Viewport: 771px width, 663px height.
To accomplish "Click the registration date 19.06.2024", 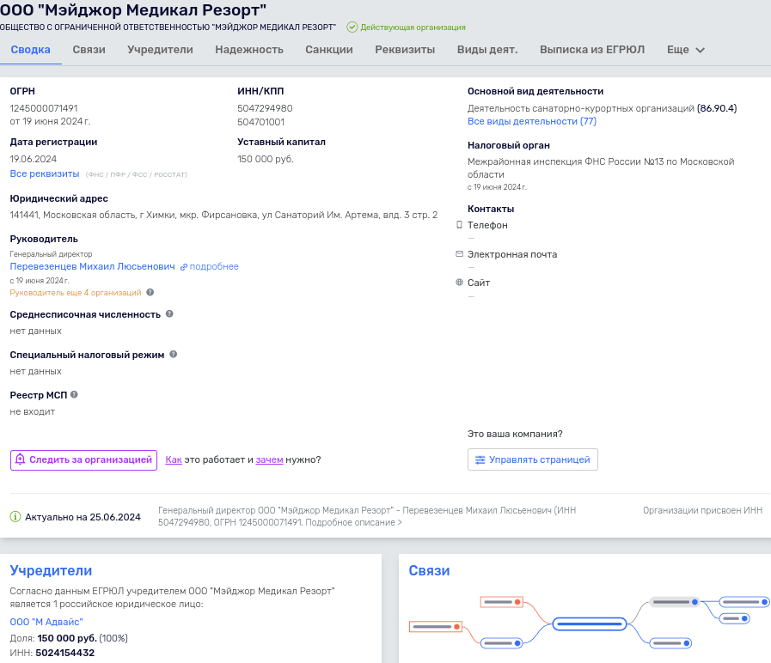I will tap(33, 159).
